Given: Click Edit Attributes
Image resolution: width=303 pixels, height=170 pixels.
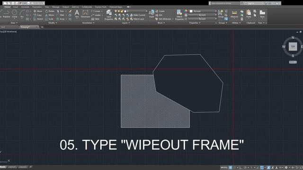Looking at the screenshot, I should (x=163, y=19).
